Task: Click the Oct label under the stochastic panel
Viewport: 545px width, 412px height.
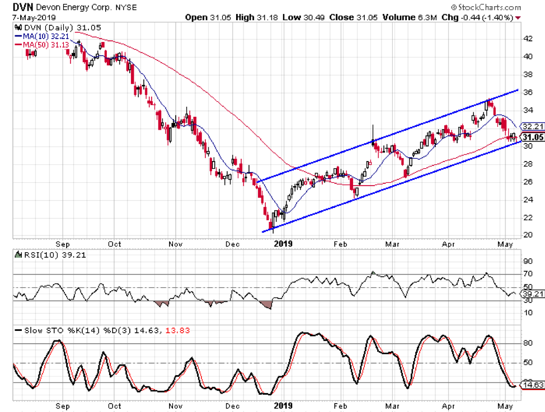Action: (114, 406)
